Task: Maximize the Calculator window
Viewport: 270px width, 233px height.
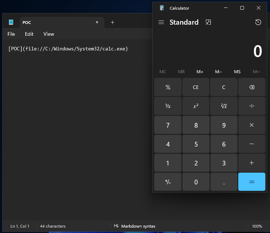Action: point(242,8)
